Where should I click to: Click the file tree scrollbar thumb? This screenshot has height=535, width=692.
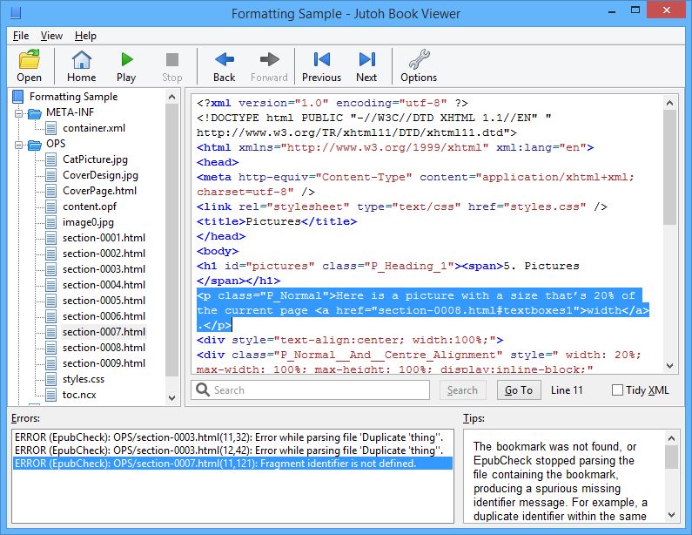[x=172, y=240]
